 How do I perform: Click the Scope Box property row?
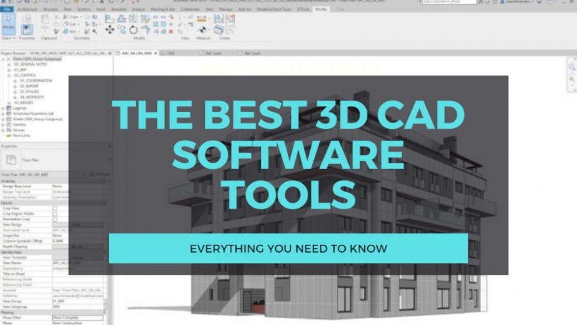click(x=53, y=236)
